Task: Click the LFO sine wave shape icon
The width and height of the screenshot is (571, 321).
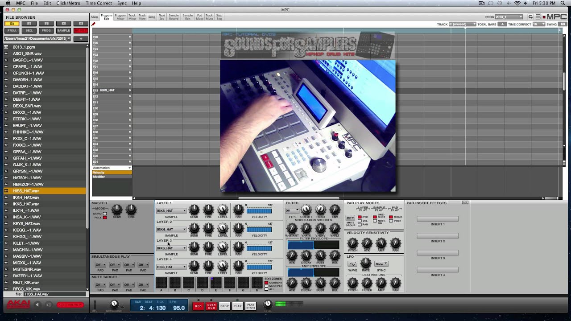Action: (x=352, y=264)
